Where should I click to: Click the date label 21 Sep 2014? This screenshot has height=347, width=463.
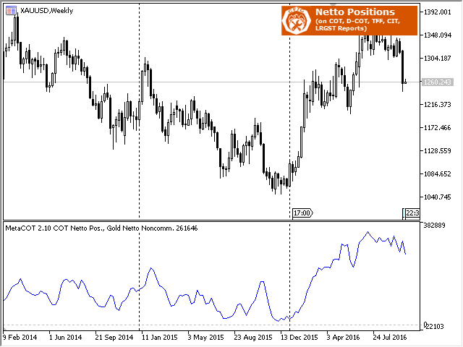pyautogui.click(x=114, y=338)
